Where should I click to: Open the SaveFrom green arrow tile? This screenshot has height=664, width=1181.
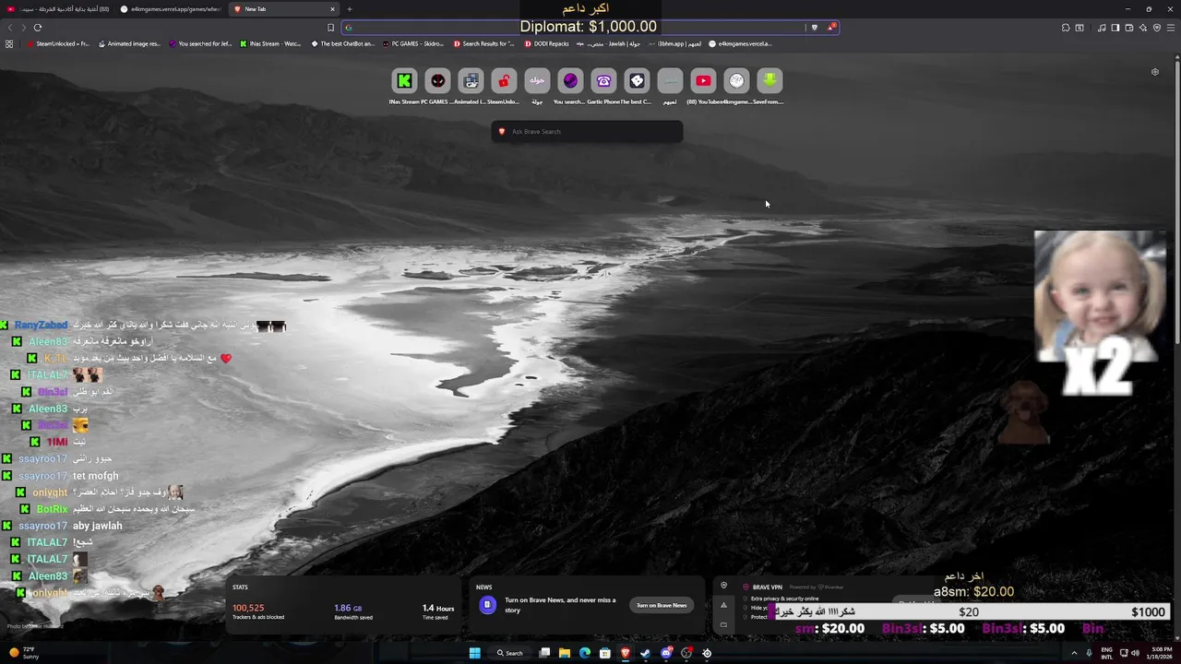(x=769, y=81)
